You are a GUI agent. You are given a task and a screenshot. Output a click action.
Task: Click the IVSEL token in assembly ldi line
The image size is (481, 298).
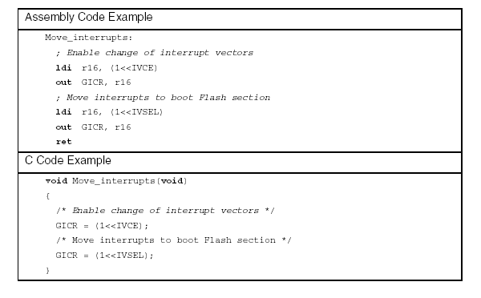click(x=146, y=112)
